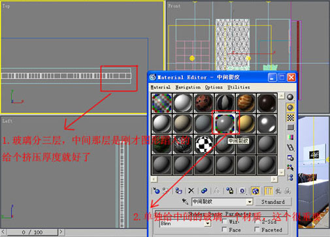This screenshot has width=330, height=237.
Task: Enable the 2-Sided checkbox
Action: (x=257, y=221)
